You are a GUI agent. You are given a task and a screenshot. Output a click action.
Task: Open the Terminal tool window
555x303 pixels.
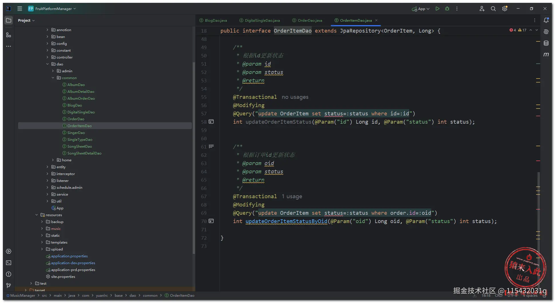9,263
